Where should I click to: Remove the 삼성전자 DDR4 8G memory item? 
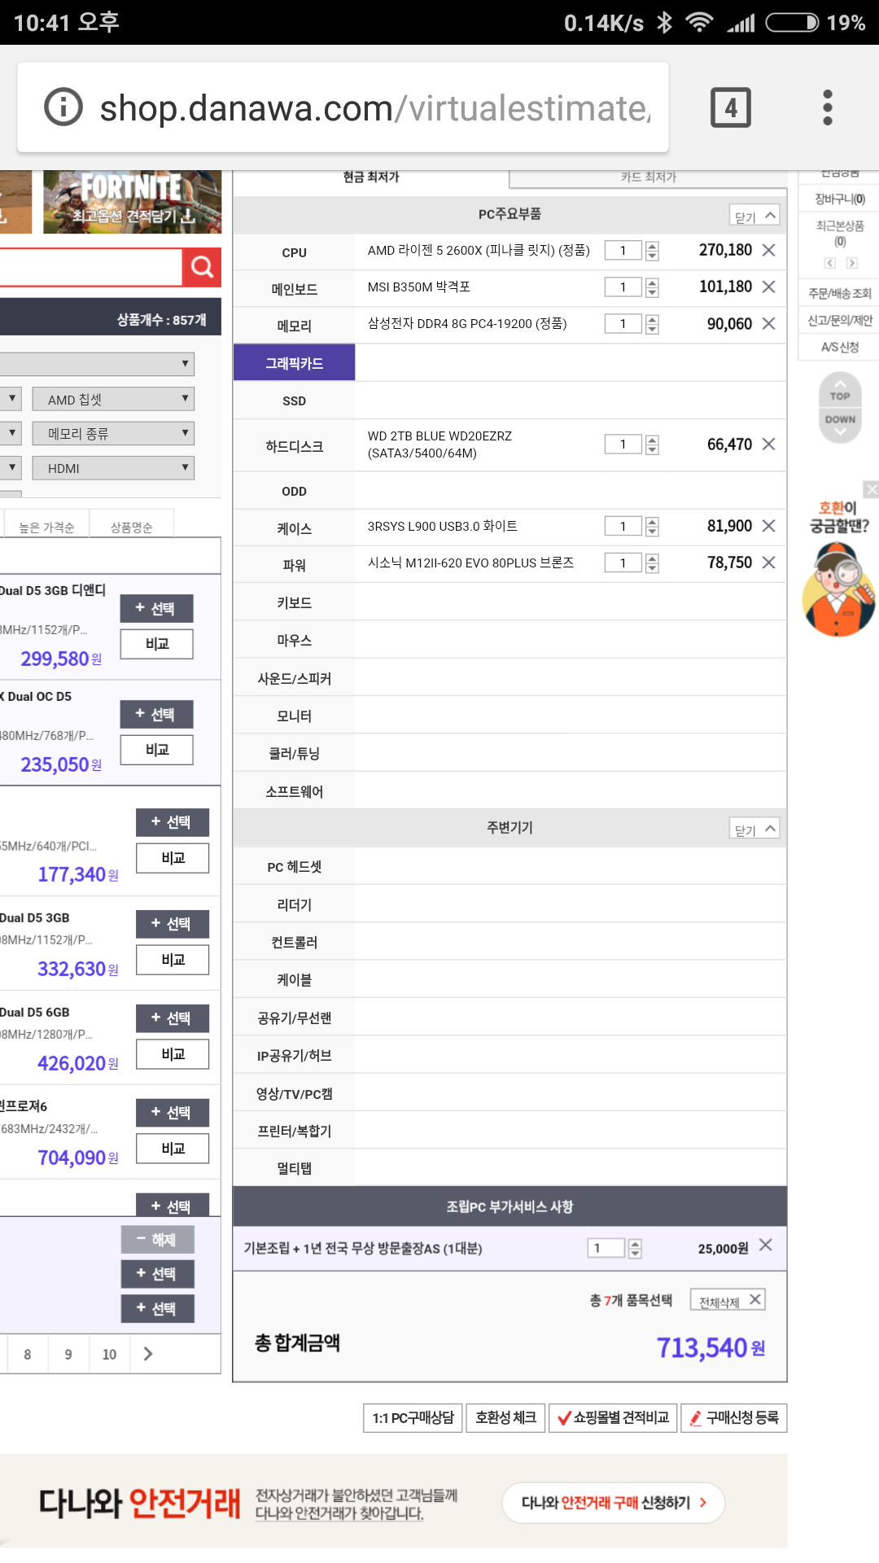click(x=768, y=323)
